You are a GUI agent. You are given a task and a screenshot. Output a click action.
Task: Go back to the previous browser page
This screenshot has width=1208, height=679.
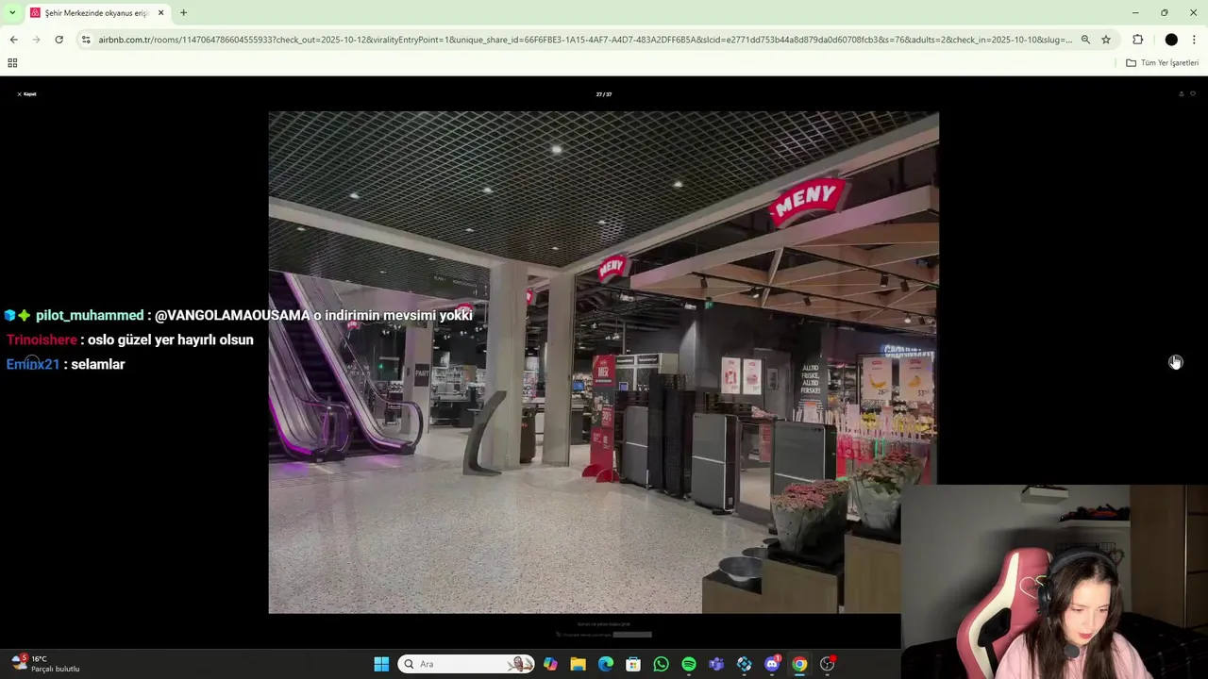coord(13,40)
